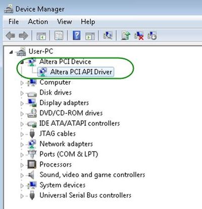Expand the IDE ATA/ATAPI controllers category
This screenshot has height=209, width=202.
pos(22,124)
